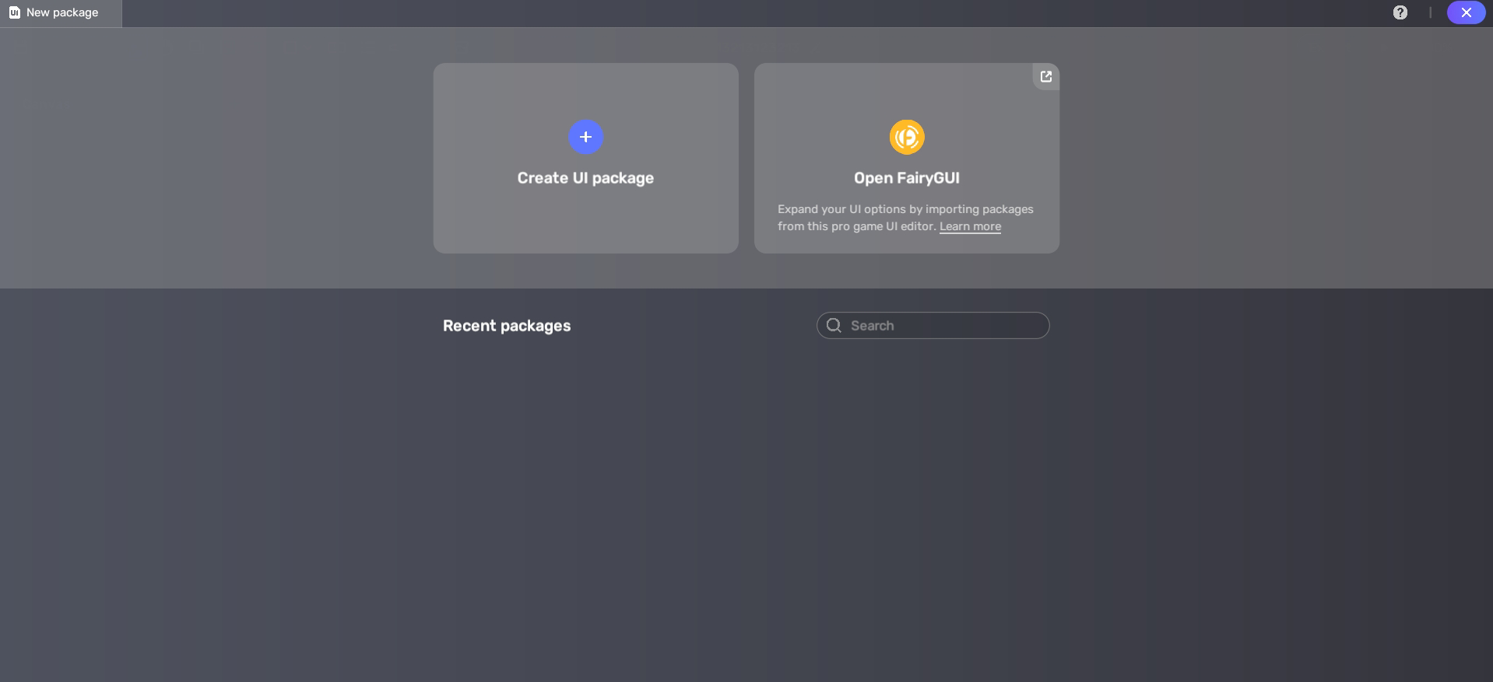Open help via the question mark icon
Image resolution: width=1493 pixels, height=682 pixels.
tap(1400, 12)
